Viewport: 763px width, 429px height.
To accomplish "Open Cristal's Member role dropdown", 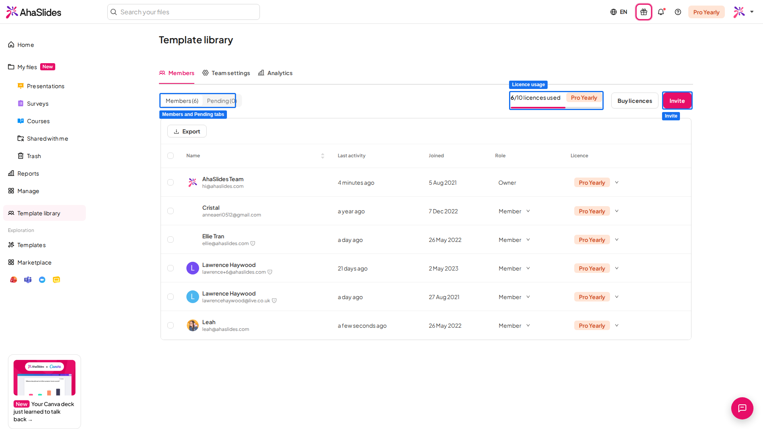I will pos(514,211).
